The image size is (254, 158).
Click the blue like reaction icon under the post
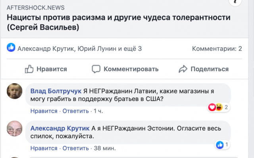pos(11,48)
